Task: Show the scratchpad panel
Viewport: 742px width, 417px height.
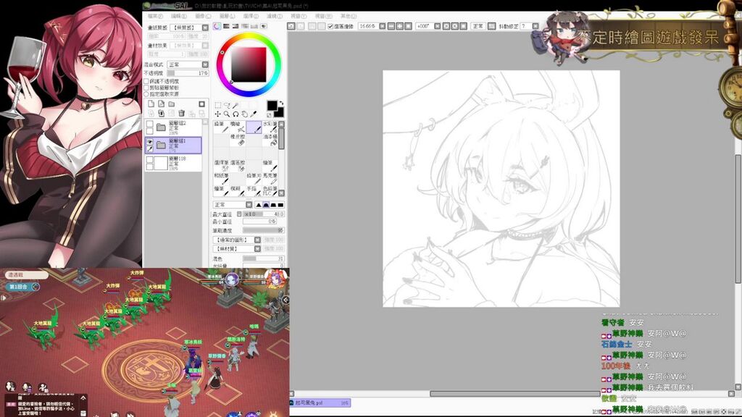Action: tap(264, 27)
